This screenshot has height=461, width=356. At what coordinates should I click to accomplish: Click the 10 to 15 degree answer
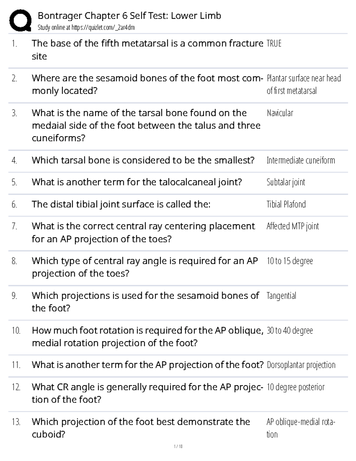290,261
